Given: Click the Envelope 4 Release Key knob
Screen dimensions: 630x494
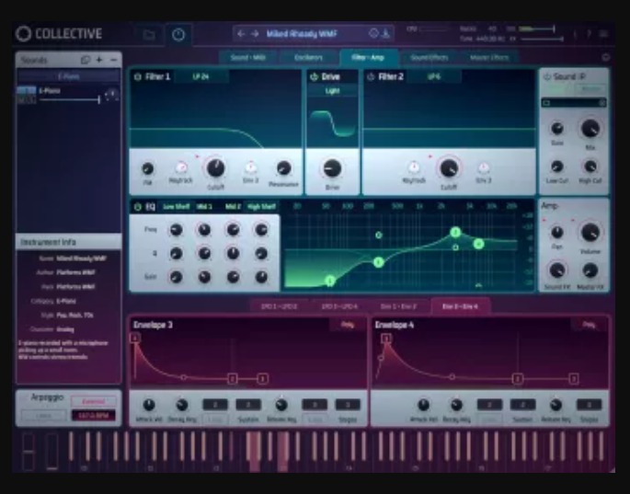Looking at the screenshot, I should (556, 405).
